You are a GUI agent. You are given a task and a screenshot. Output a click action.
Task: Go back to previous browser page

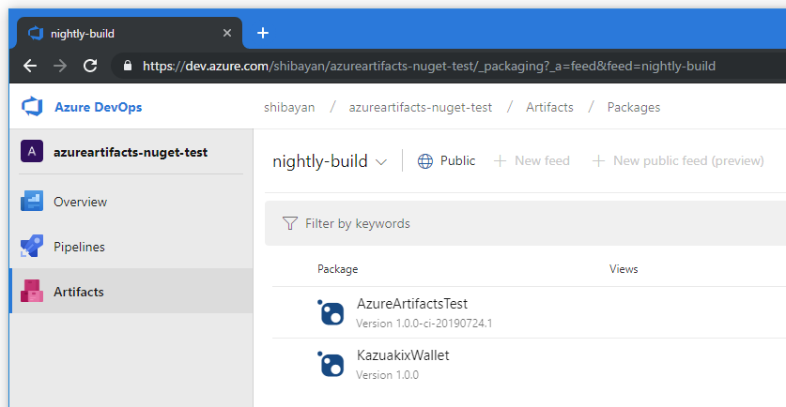30,66
